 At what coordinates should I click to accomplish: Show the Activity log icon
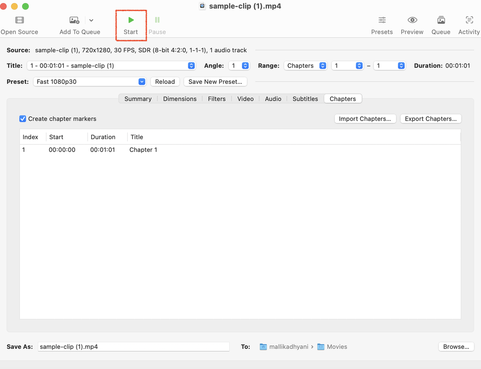point(469,20)
